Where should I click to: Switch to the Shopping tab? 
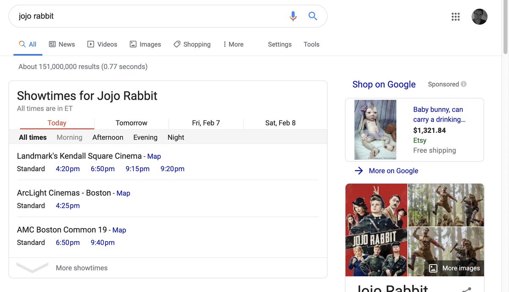click(x=192, y=44)
